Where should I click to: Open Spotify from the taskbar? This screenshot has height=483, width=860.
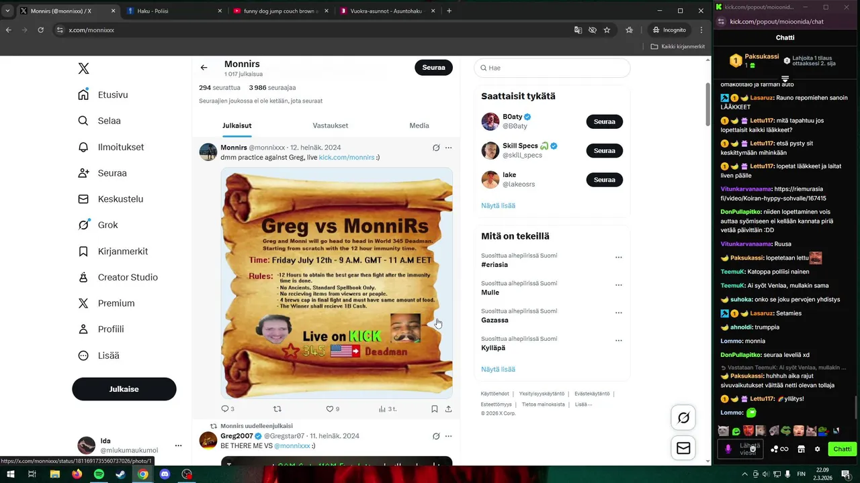99,474
